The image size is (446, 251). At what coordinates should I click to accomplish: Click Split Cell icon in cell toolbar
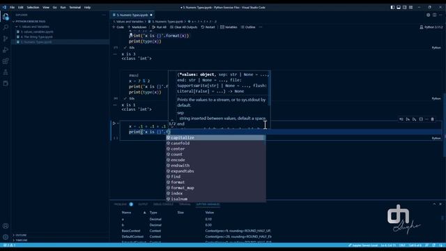coord(421,119)
